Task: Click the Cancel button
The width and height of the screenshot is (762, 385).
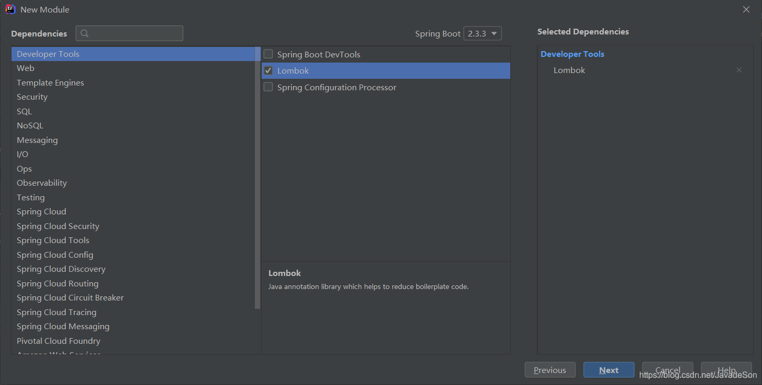Action: (x=667, y=370)
